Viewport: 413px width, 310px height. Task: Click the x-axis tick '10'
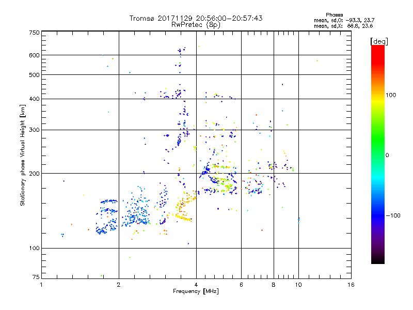click(x=298, y=285)
